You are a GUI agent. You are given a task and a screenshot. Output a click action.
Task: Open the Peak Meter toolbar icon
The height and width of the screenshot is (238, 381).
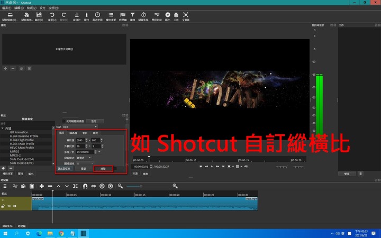point(77,17)
